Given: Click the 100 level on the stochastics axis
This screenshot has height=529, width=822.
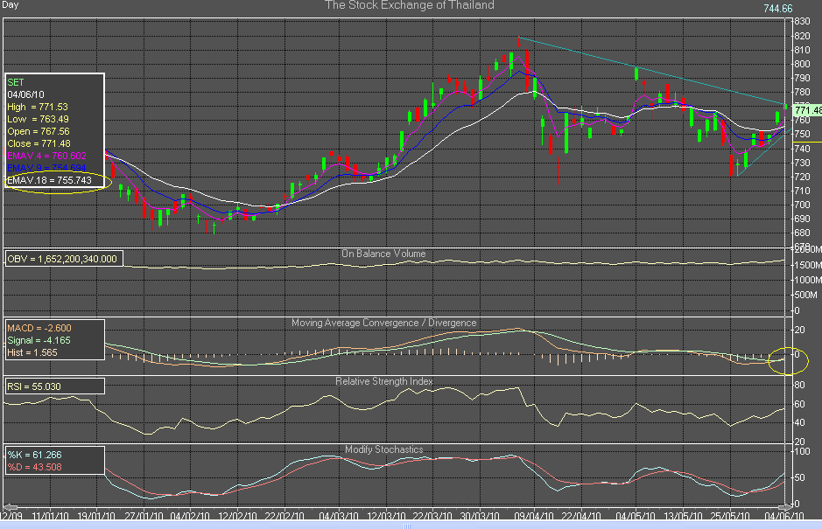Looking at the screenshot, I should pyautogui.click(x=802, y=451).
